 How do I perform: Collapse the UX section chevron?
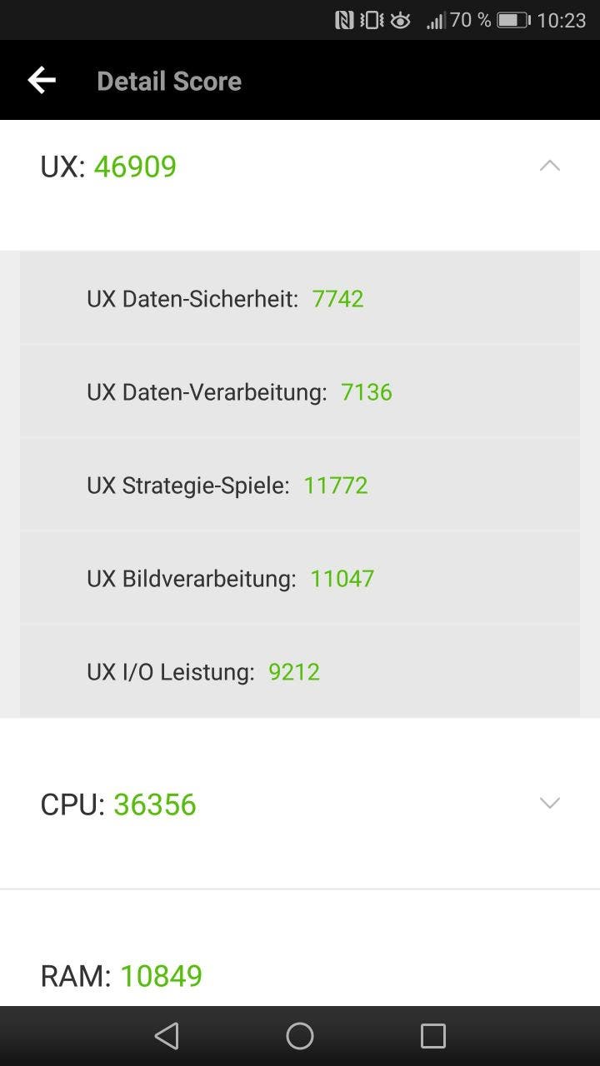click(x=550, y=166)
